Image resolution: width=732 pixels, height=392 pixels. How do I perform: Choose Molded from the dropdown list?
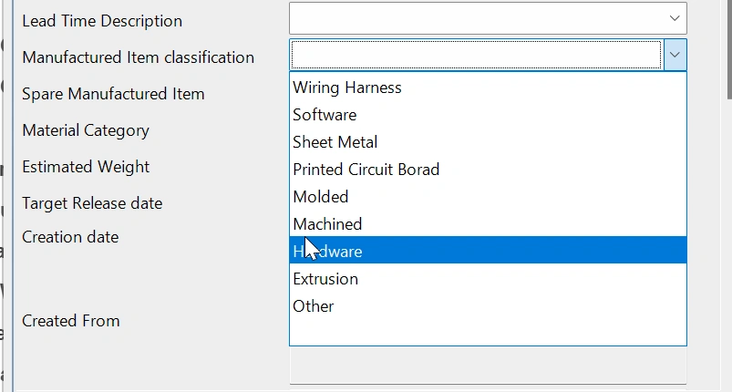point(321,197)
